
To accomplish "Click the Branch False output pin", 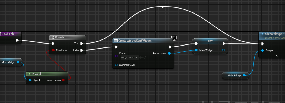I will [82, 50].
